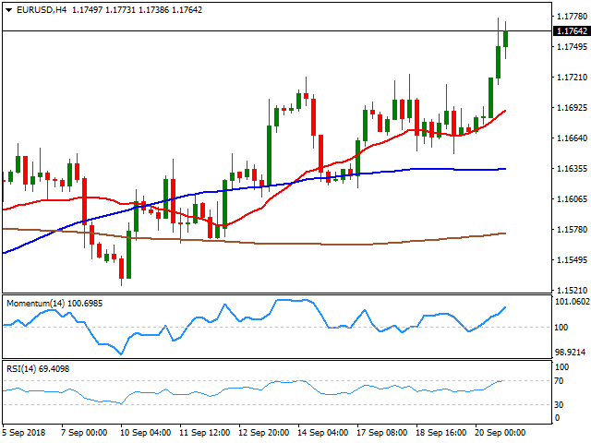Open the chart menu triangle beside EURUSD,H4
591x443 pixels.
8,10
